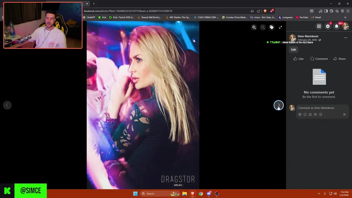Zoom in on the photo
Viewport: 352px width, 198px height.
click(x=254, y=27)
